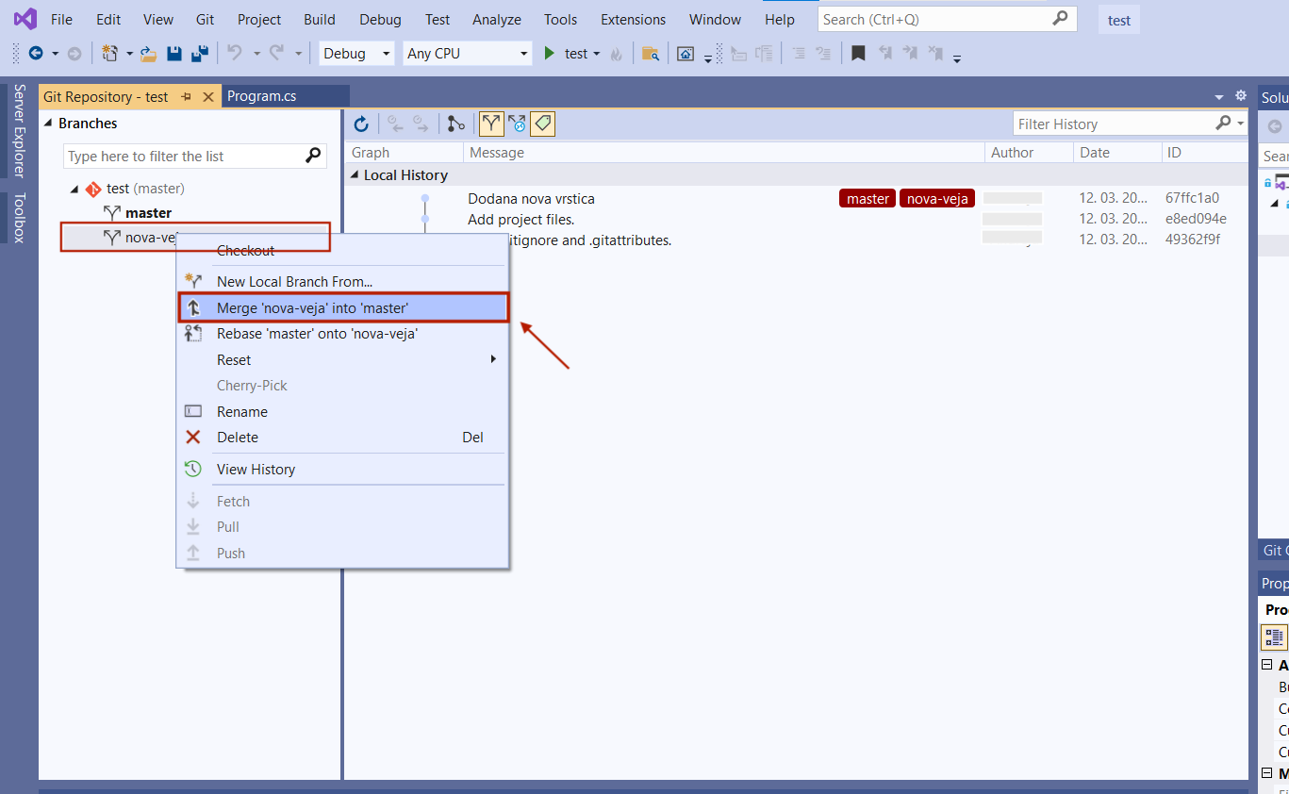Toggle Show Tags in history toolbar
The image size is (1289, 794).
coord(542,124)
